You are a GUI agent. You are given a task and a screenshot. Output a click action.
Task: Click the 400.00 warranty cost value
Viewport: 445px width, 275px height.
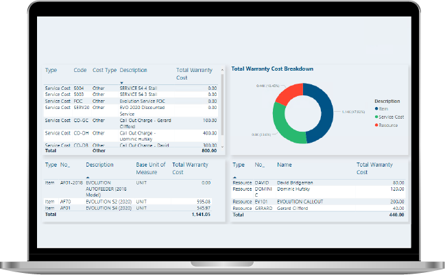210,133
